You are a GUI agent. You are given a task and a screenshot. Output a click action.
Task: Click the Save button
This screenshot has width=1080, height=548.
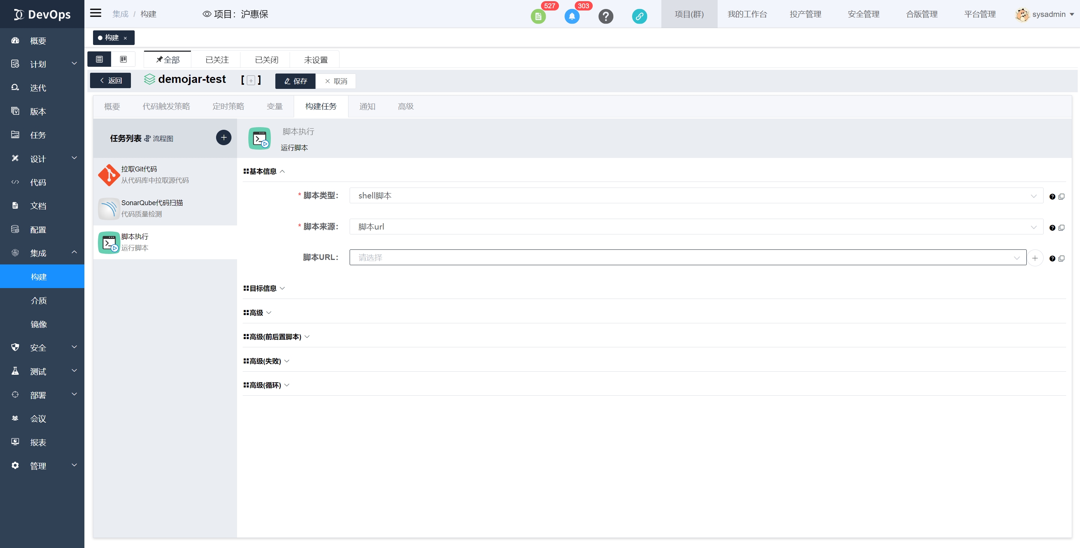coord(295,81)
